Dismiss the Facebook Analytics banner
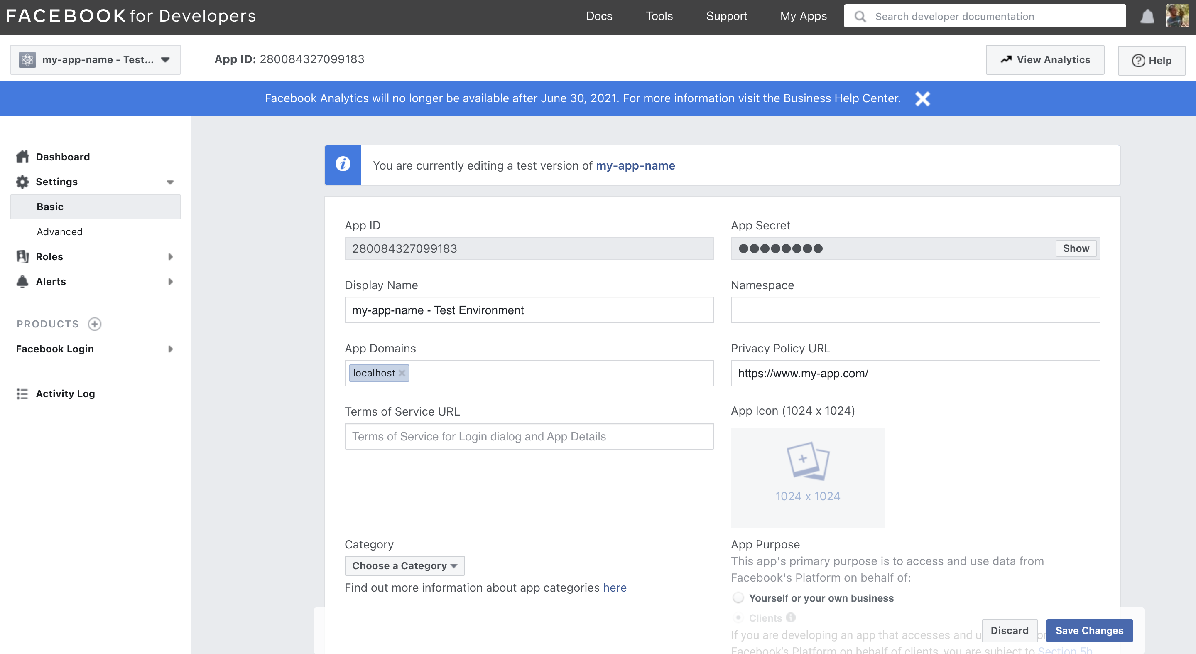1196x654 pixels. point(922,98)
